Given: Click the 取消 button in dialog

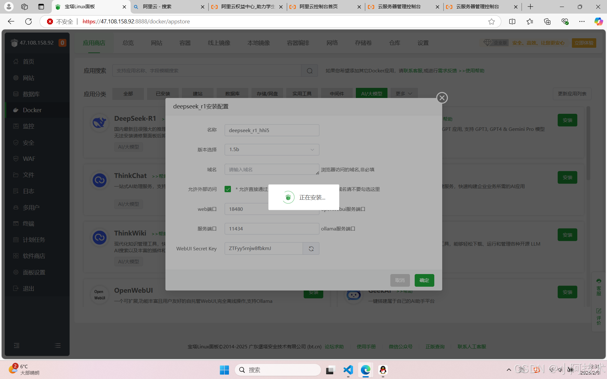Looking at the screenshot, I should 400,280.
